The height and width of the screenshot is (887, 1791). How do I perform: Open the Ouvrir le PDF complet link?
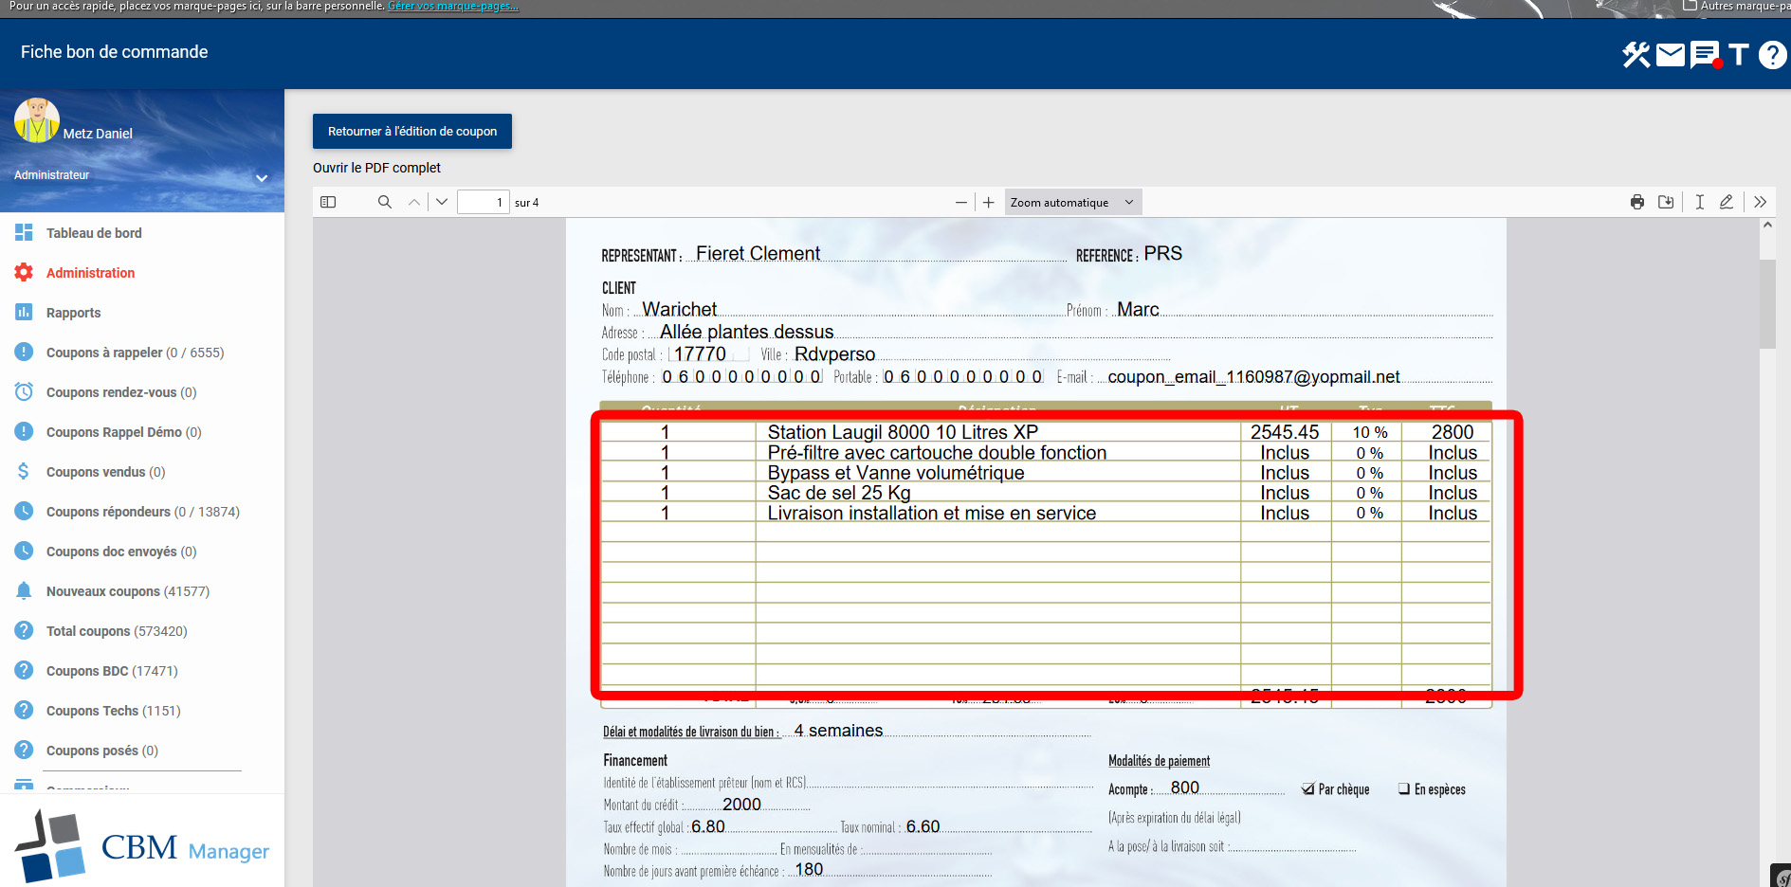pyautogui.click(x=376, y=168)
